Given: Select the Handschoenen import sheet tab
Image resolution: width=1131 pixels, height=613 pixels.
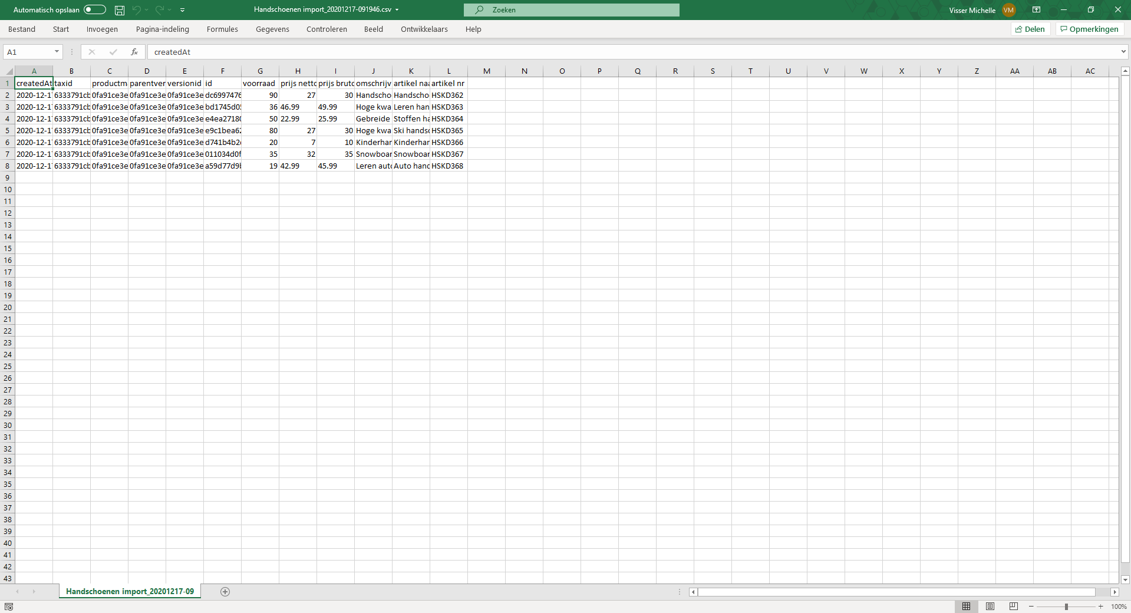Looking at the screenshot, I should [x=130, y=592].
